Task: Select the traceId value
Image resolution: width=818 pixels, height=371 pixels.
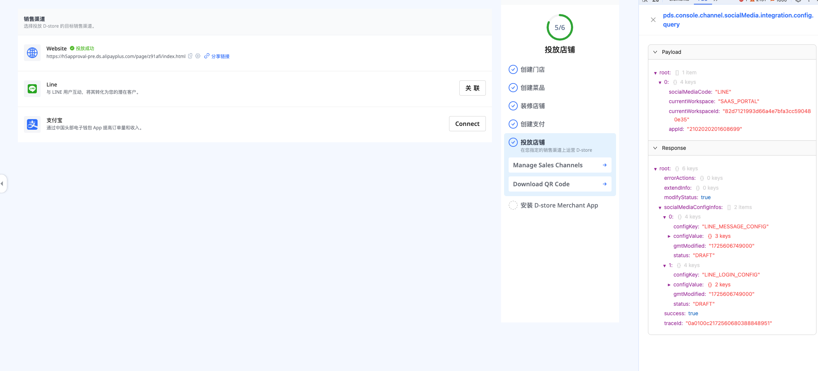Action: pyautogui.click(x=729, y=323)
